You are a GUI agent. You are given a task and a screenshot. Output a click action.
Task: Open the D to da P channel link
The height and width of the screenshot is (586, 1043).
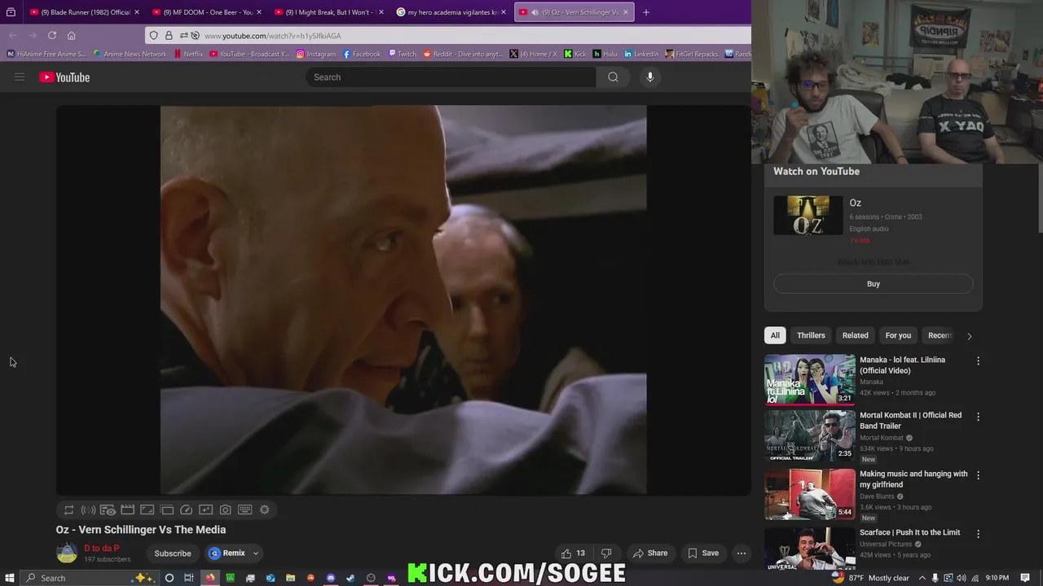[102, 549]
